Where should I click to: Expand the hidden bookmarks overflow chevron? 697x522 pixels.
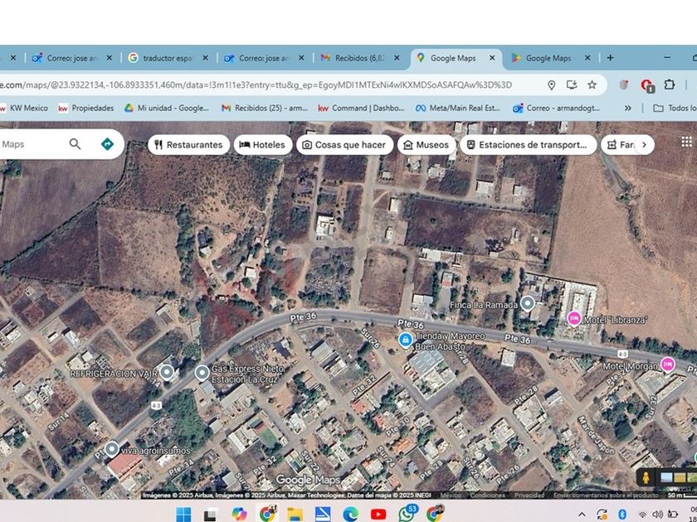click(x=628, y=108)
